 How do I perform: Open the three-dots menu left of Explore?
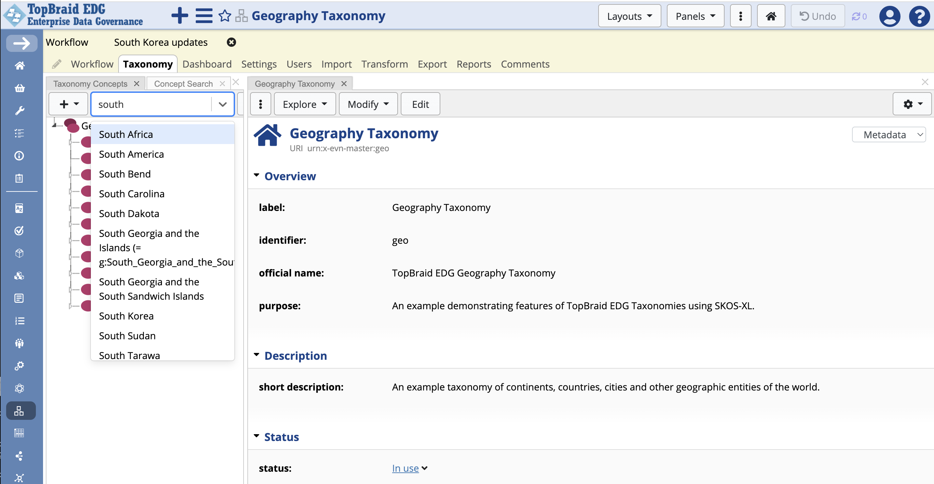pos(260,104)
